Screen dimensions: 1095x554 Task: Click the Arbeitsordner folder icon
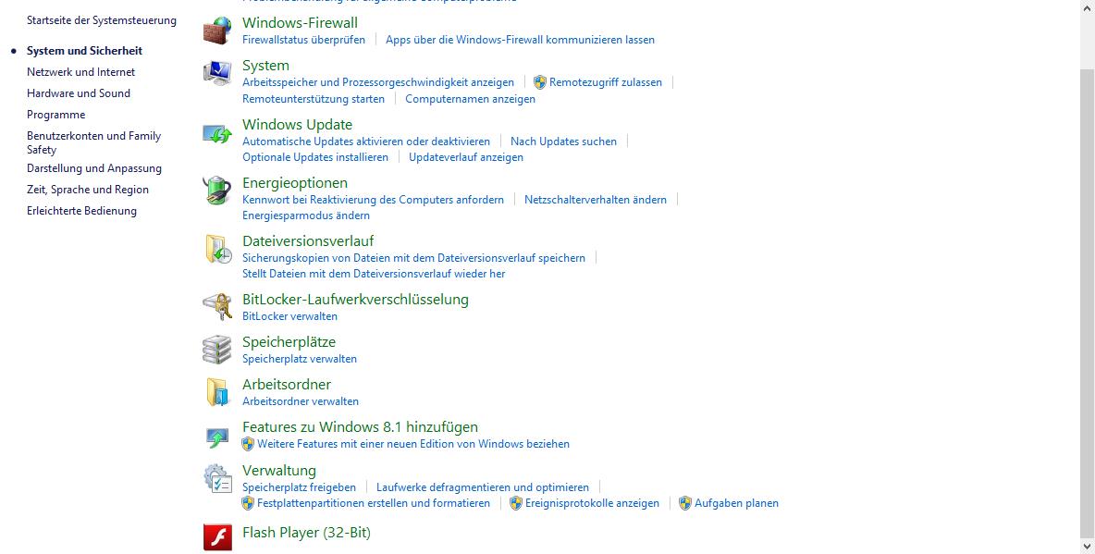(218, 393)
